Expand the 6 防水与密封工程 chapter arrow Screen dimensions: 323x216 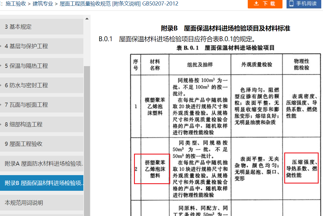click(x=1, y=85)
